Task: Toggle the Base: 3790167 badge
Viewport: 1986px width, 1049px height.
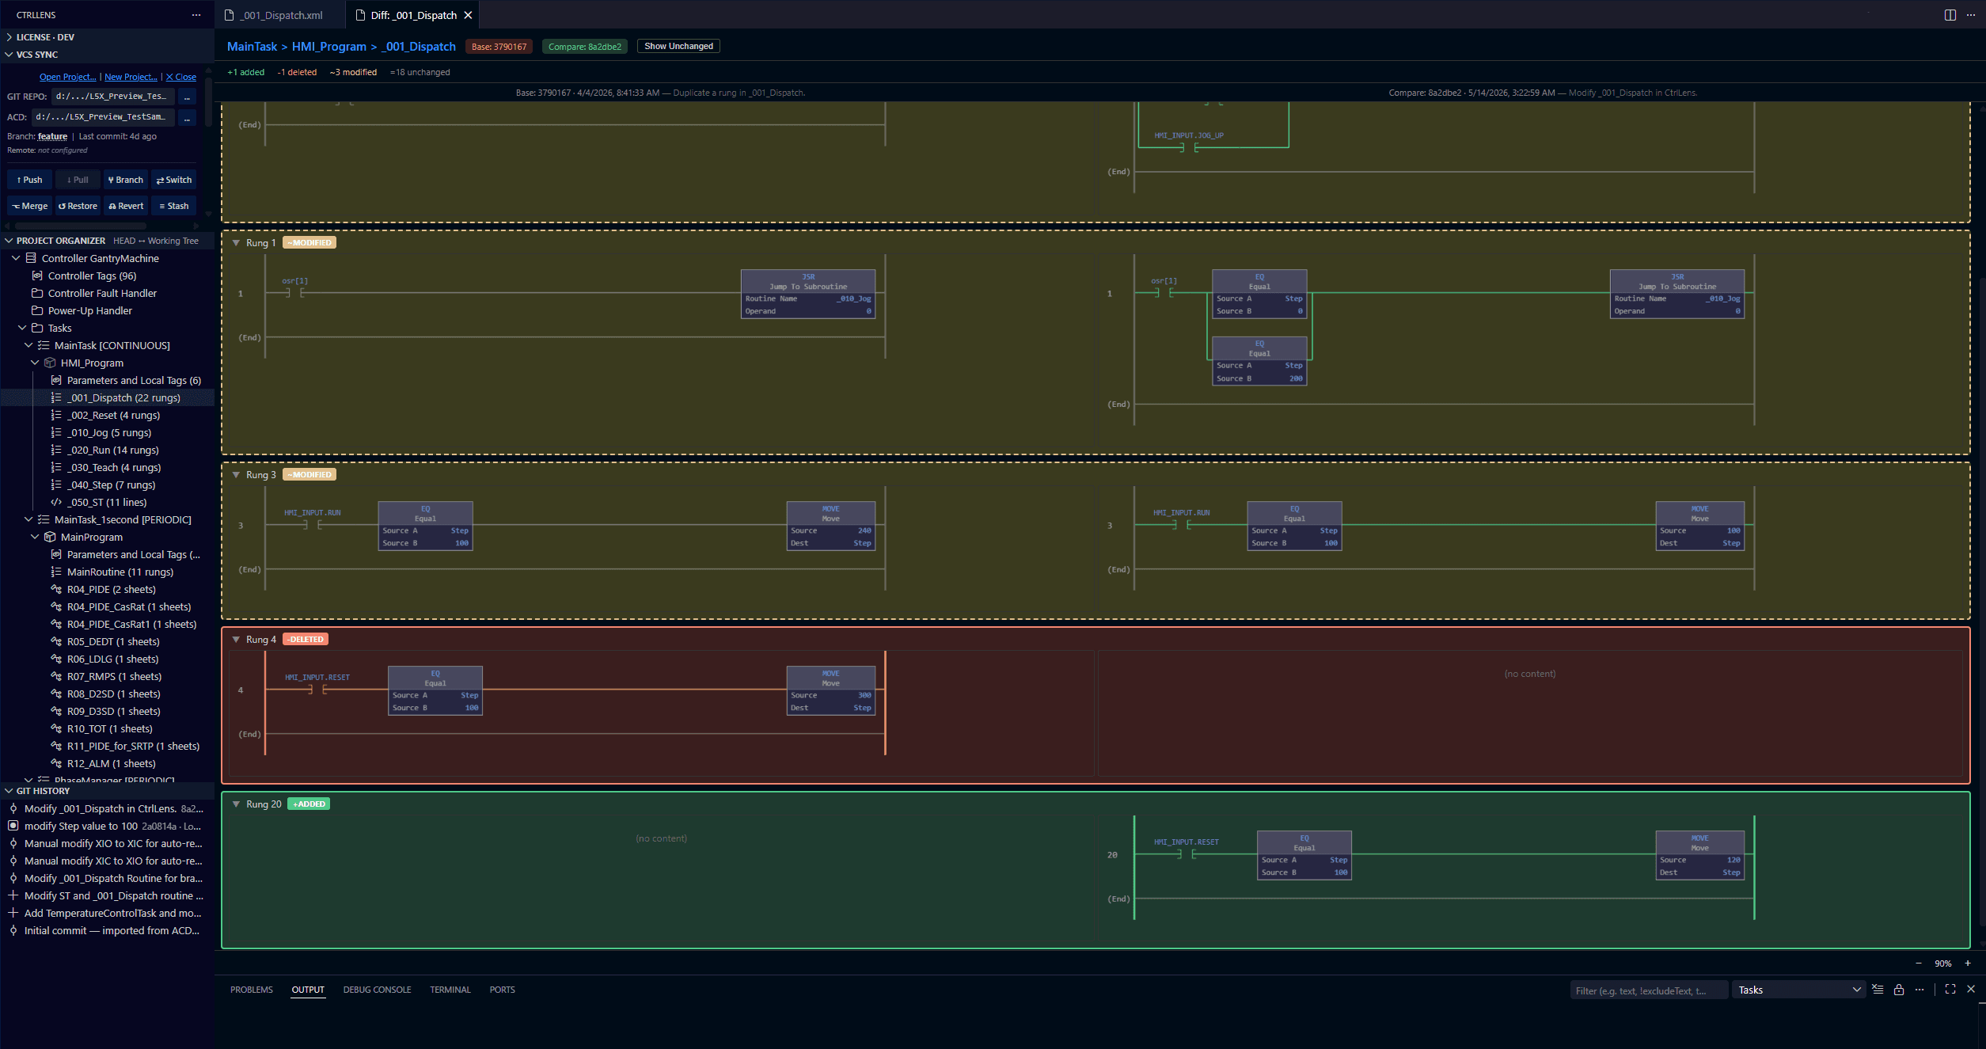Action: pyautogui.click(x=499, y=47)
